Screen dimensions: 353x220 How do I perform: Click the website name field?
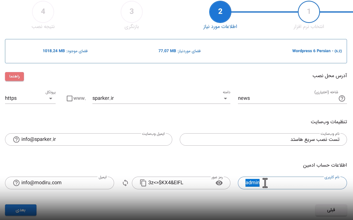click(263, 140)
